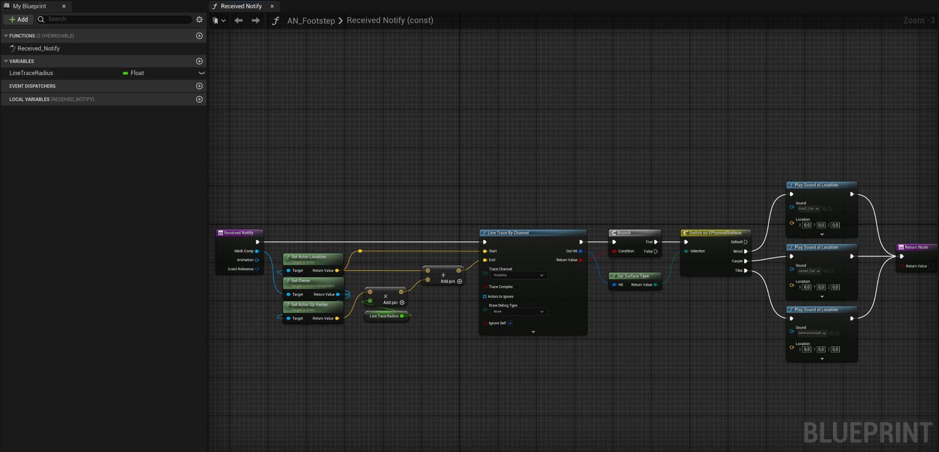The height and width of the screenshot is (452, 939).
Task: Collapse the Functions section
Action: point(6,36)
